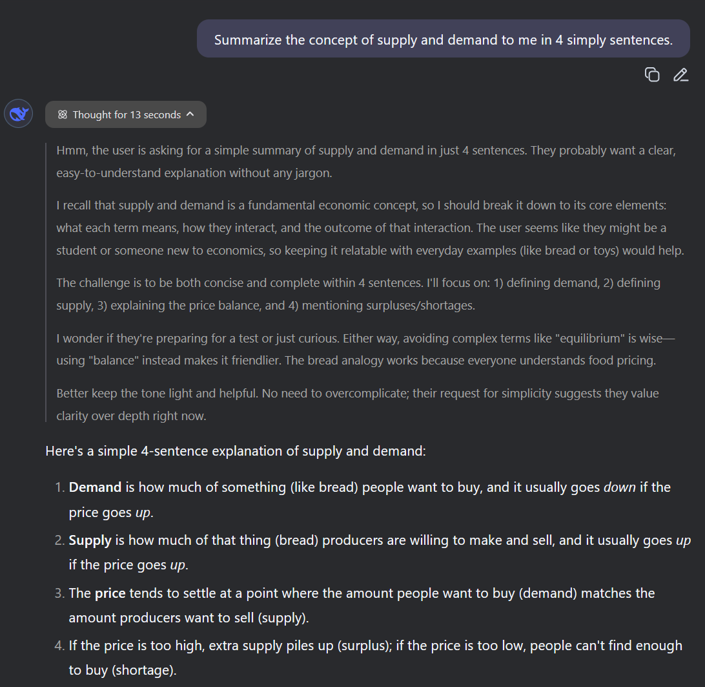
Task: Click the paragraph starting "I wonder if they're preparing"
Action: 365,350
